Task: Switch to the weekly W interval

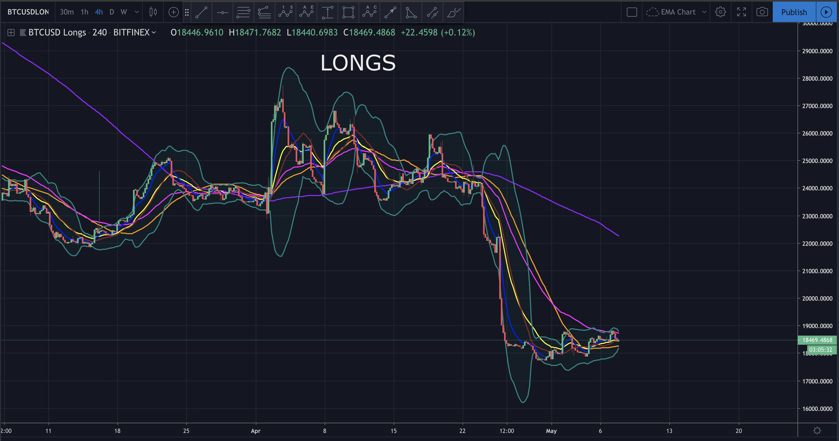Action: point(124,12)
